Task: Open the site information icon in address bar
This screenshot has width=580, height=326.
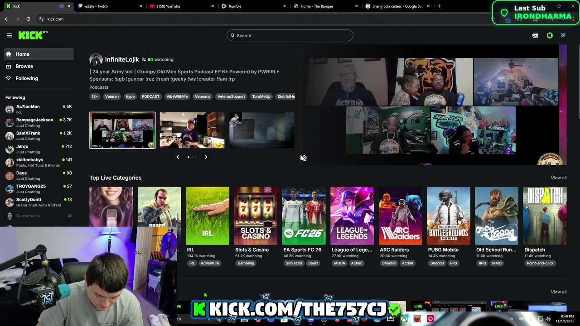Action: pyautogui.click(x=41, y=19)
